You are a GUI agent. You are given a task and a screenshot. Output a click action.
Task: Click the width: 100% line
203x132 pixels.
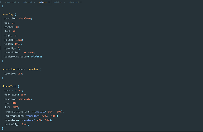pyautogui.click(x=13, y=44)
